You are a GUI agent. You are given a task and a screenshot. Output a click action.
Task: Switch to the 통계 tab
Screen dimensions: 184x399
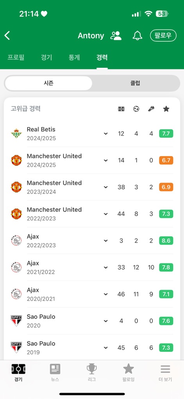(74, 57)
